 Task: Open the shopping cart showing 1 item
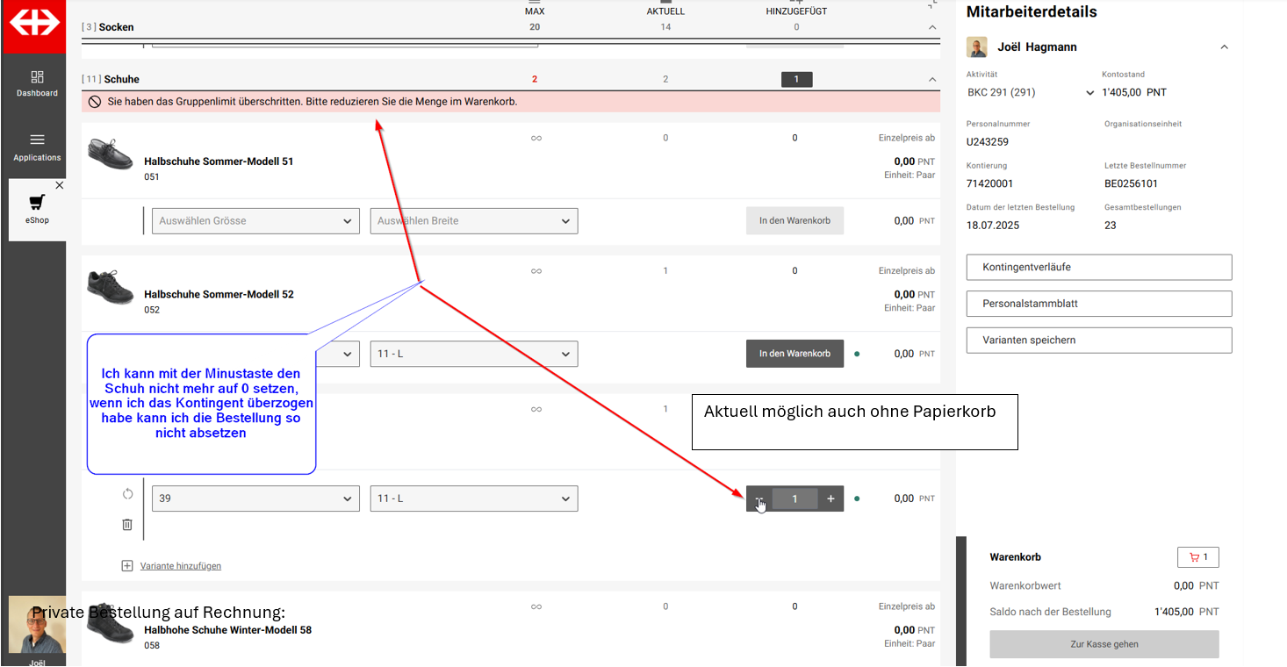(1197, 557)
